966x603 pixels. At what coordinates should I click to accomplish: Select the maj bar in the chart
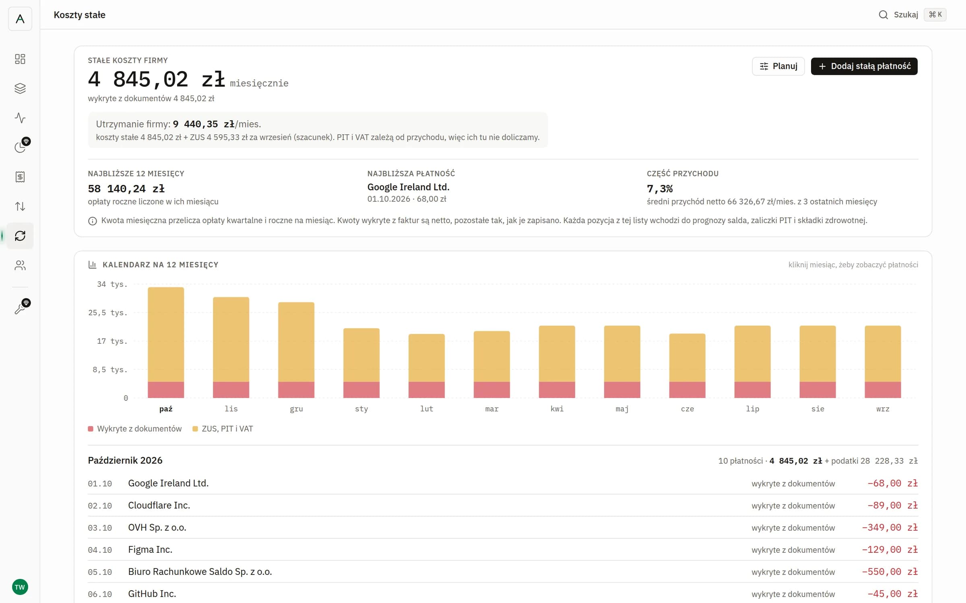[x=622, y=362]
